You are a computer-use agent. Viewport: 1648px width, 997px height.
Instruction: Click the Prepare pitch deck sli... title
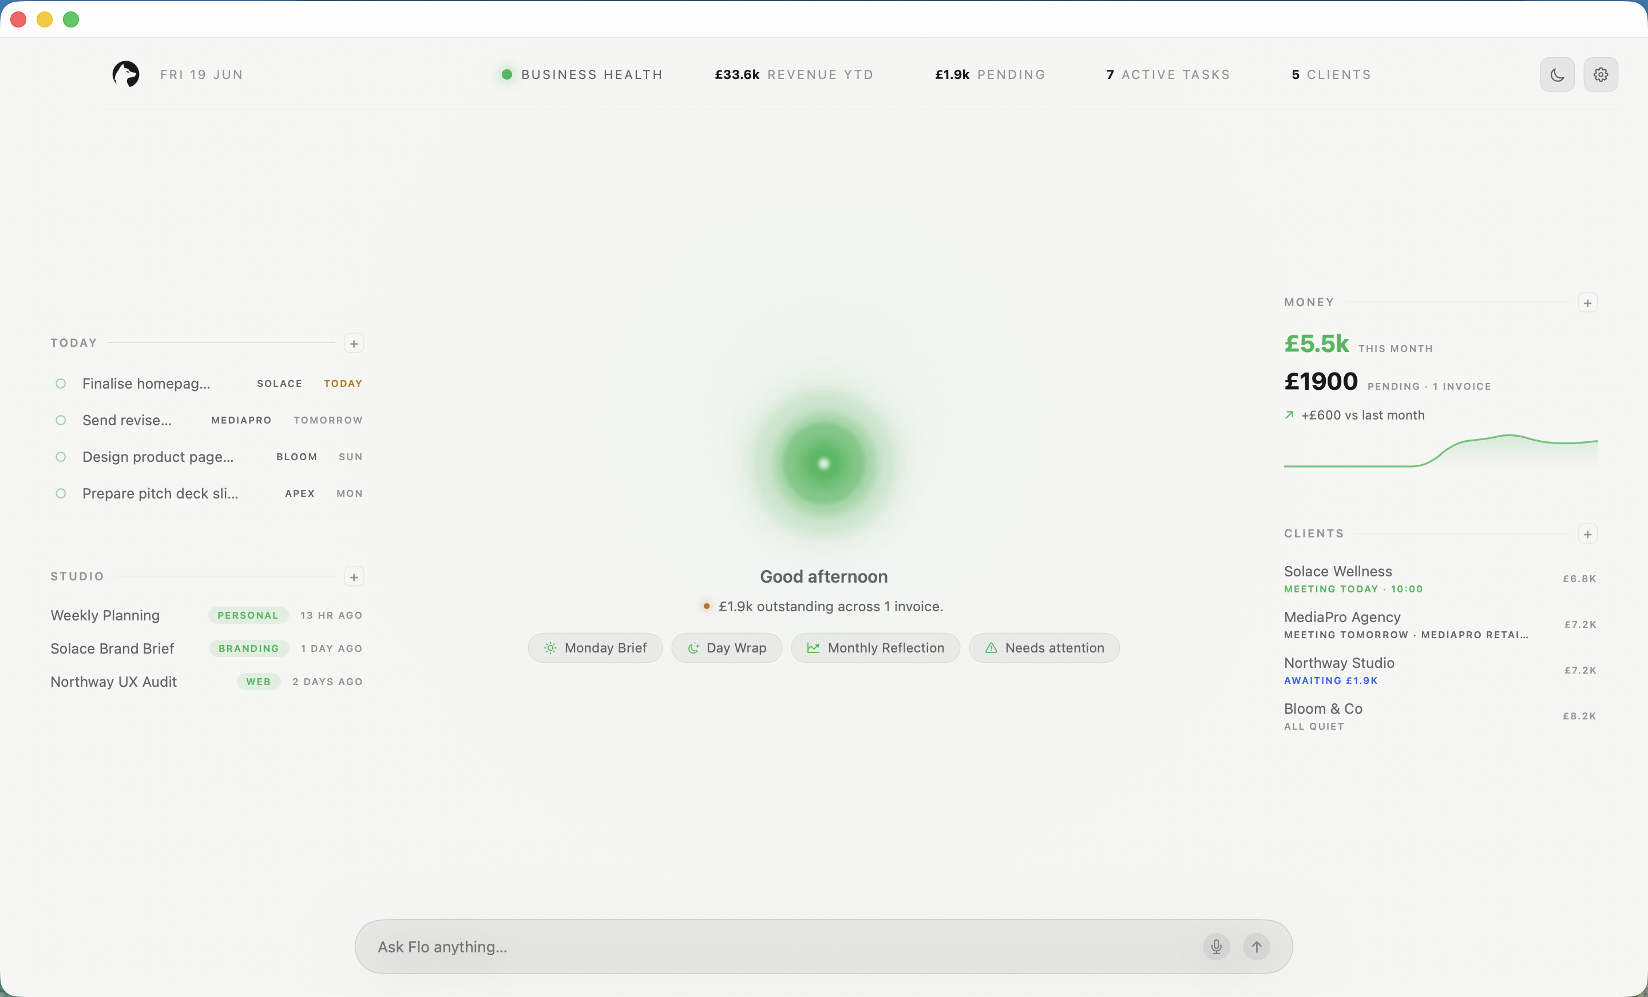(160, 494)
